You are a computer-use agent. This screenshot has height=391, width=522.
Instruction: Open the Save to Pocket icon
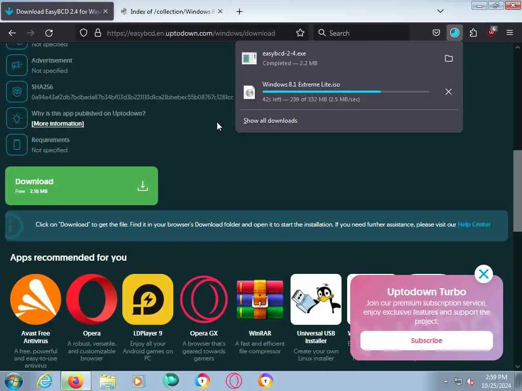436,33
